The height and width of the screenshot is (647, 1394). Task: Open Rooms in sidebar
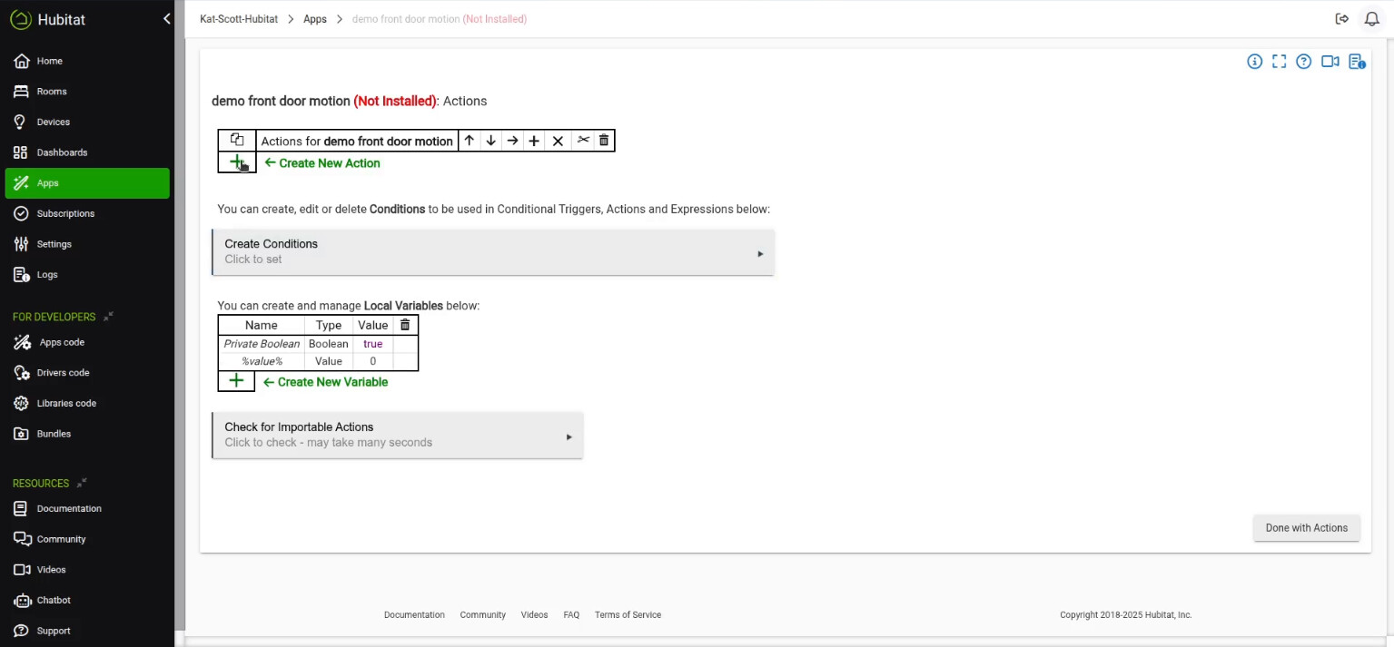pos(87,92)
